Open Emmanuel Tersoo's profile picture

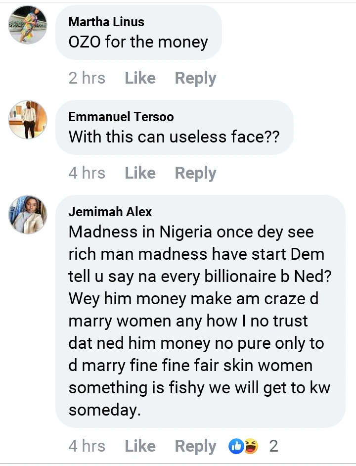pos(28,120)
